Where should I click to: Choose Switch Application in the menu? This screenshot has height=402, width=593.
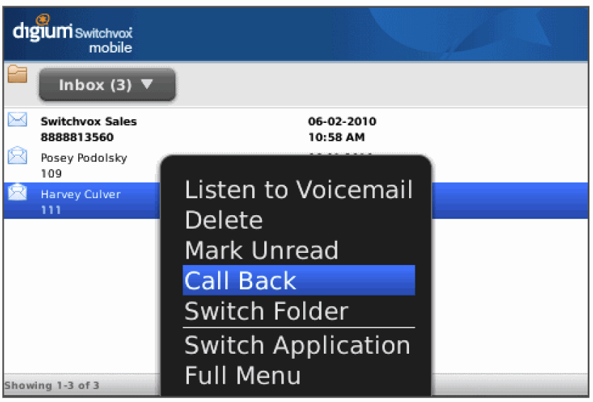pyautogui.click(x=298, y=345)
